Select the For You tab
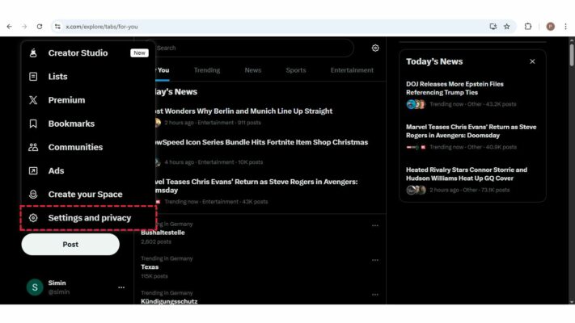Viewport: 575px width, 323px height. [163, 70]
